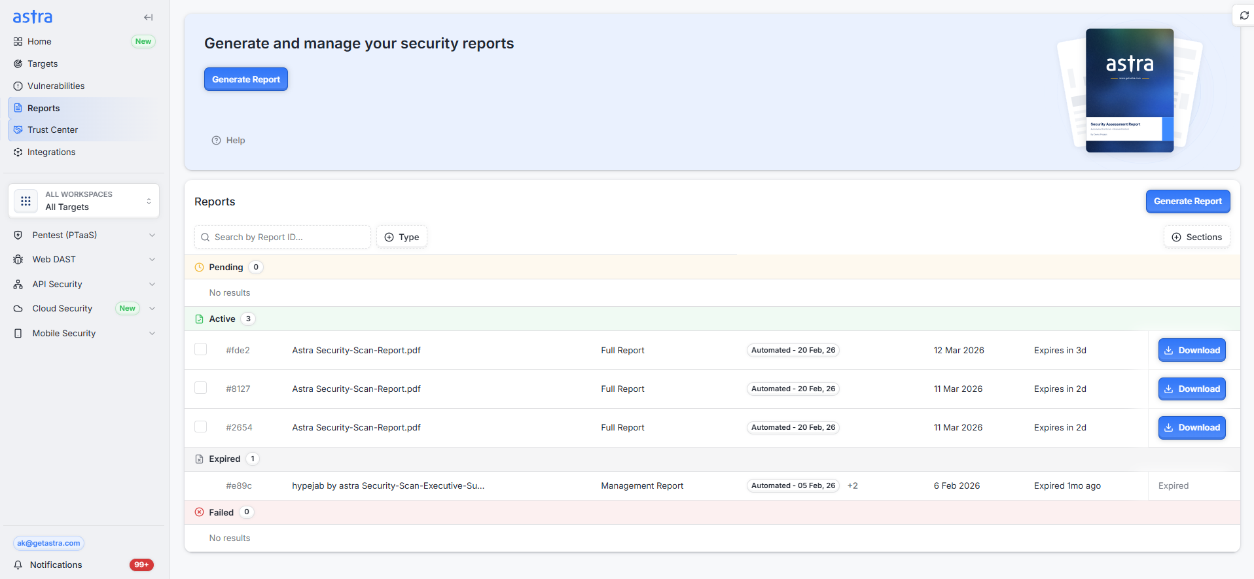Click the Expired 1mo ago text

point(1067,485)
